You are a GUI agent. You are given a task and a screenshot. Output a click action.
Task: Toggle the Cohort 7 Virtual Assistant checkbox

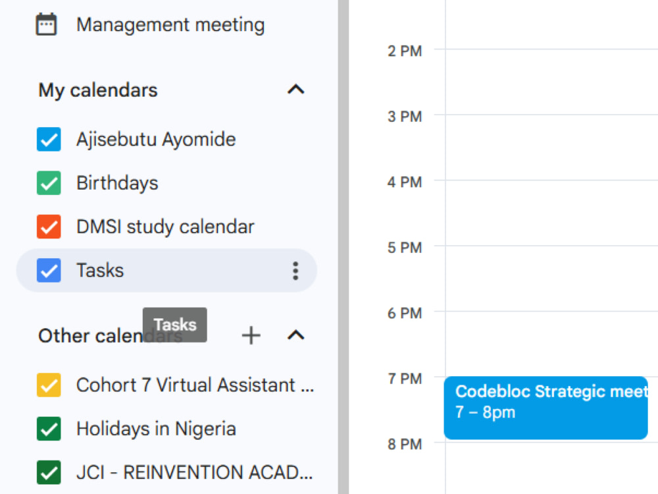pyautogui.click(x=49, y=385)
